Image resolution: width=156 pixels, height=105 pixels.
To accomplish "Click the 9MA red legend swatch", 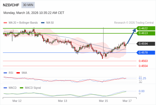I will (18, 73).
